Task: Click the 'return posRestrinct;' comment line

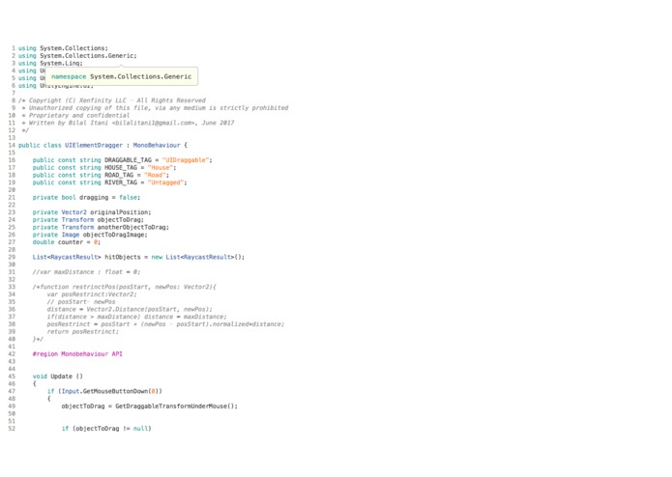Action: click(x=83, y=331)
